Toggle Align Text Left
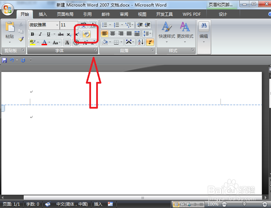Image resolution: width=271 pixels, height=208 pixels. pos(104,34)
